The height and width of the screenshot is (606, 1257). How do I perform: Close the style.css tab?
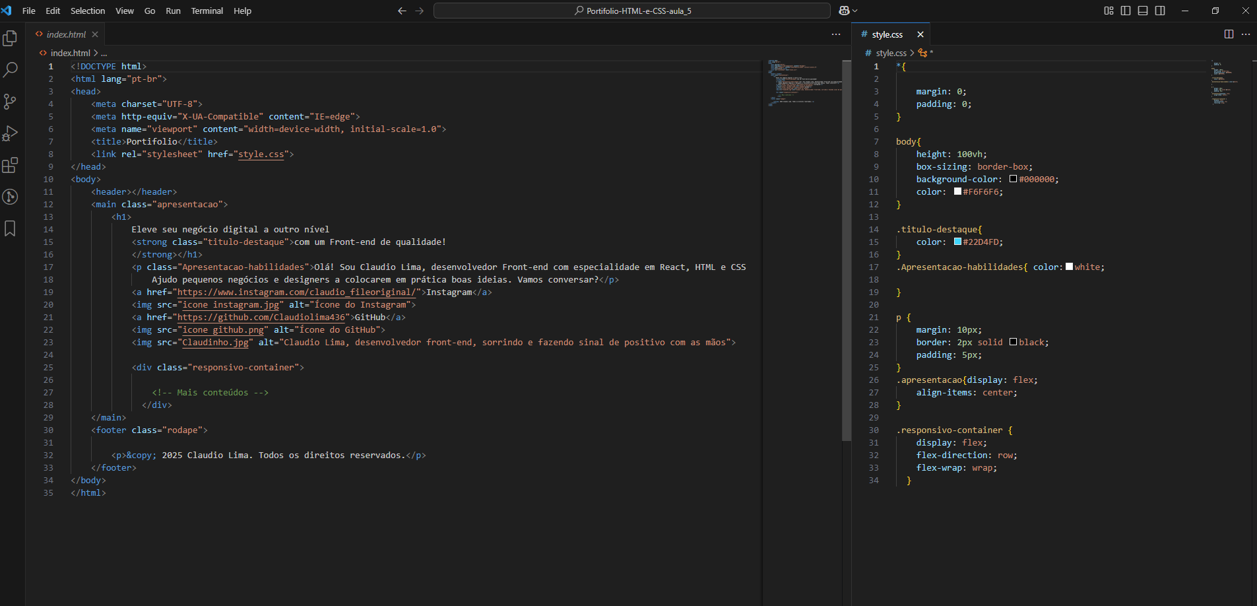[920, 34]
